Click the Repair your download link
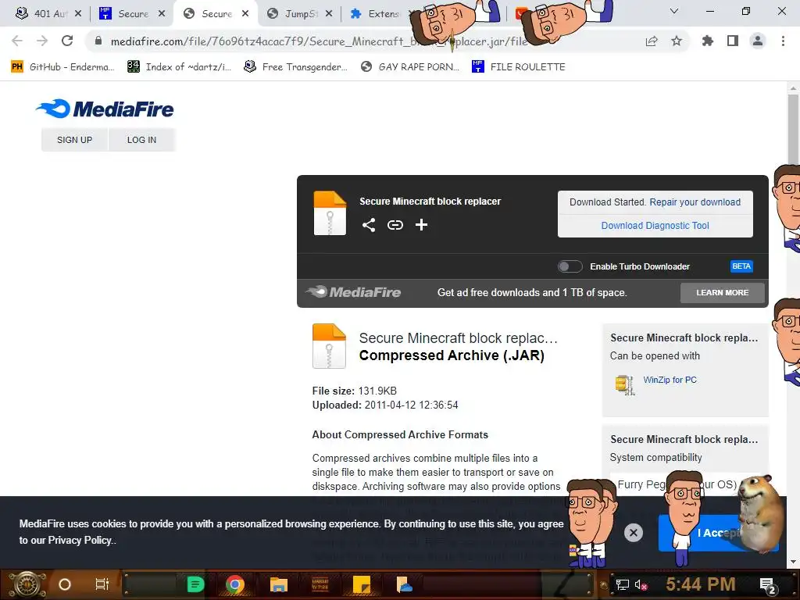 click(x=695, y=202)
